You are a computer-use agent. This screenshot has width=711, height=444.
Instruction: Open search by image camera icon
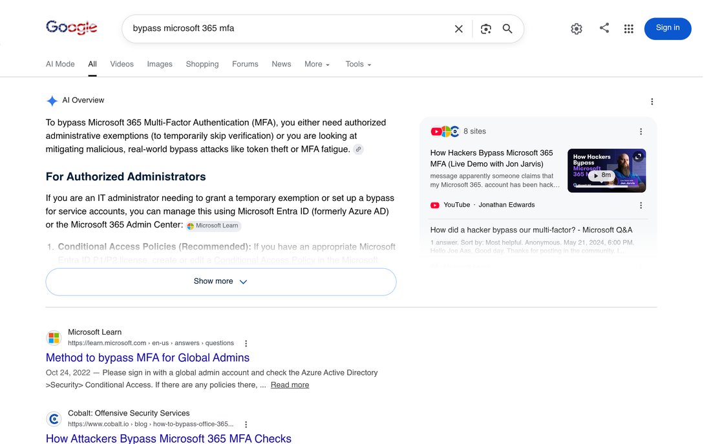click(x=485, y=28)
